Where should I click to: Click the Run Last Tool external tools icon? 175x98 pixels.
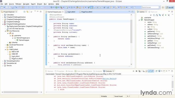click(x=61, y=7)
